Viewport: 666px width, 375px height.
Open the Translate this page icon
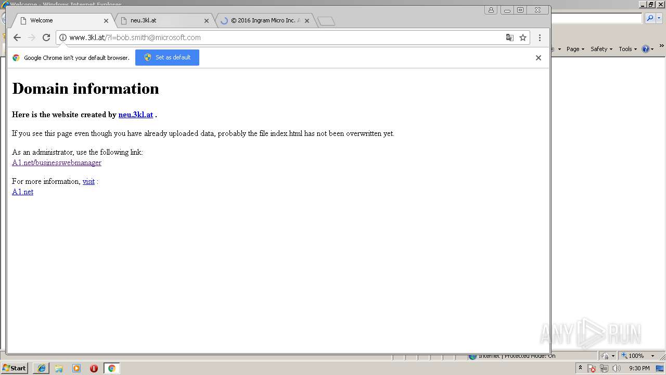click(x=510, y=37)
